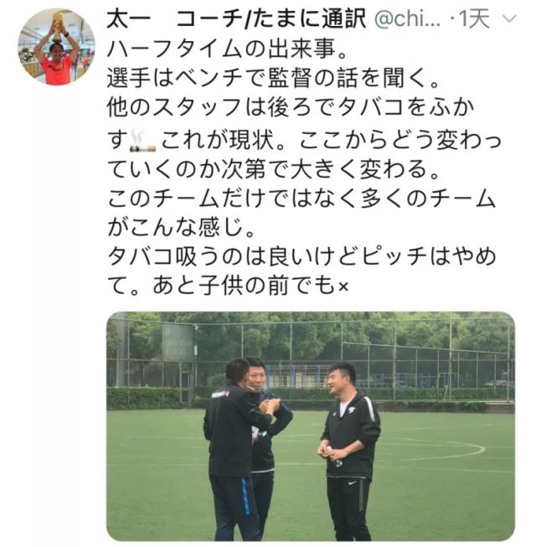Viewport: 536px width, 547px height.
Task: Select the line ハーフタイムの出来事。
Action: pyautogui.click(x=228, y=49)
